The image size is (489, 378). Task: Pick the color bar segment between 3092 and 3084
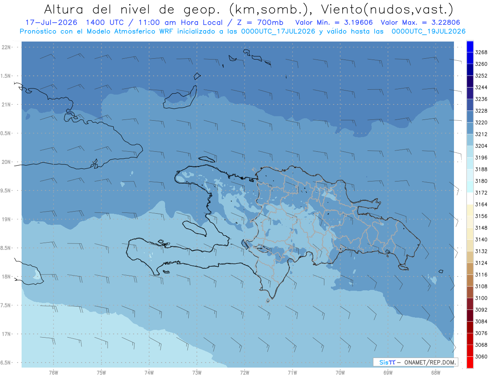click(469, 315)
